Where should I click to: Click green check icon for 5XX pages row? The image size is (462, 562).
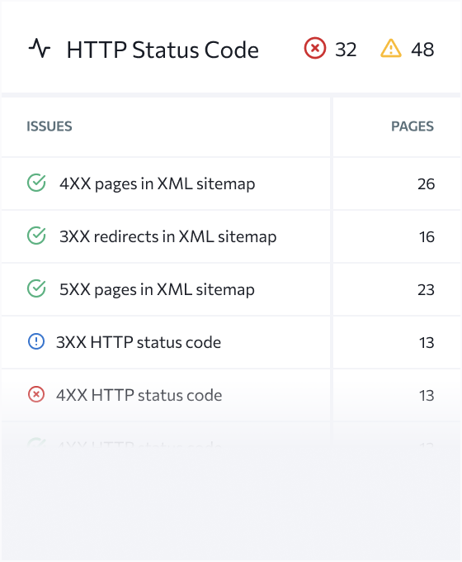36,289
